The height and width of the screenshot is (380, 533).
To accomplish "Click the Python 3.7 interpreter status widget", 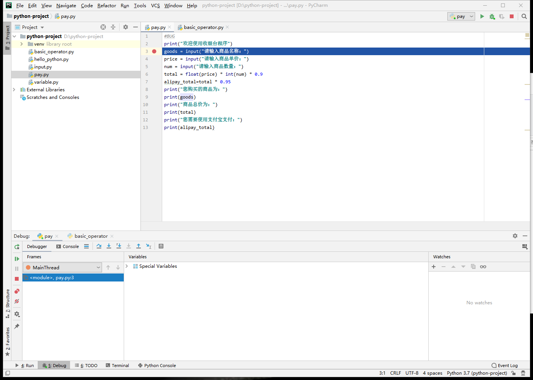I will [477, 373].
